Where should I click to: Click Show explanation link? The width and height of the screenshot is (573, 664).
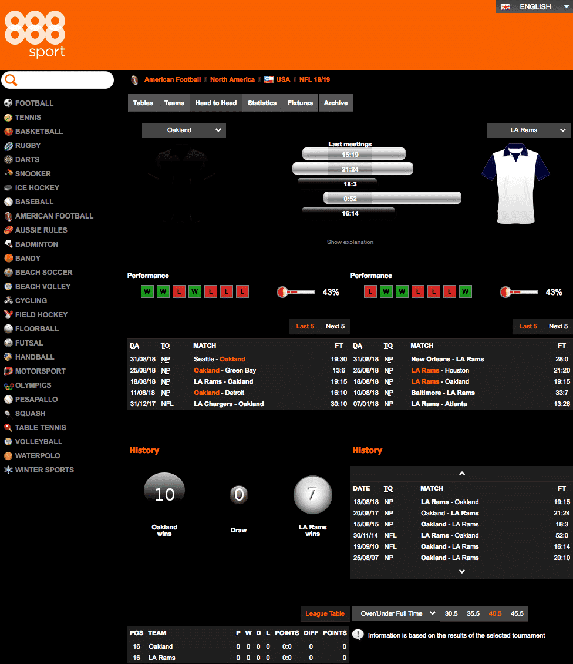(x=350, y=242)
